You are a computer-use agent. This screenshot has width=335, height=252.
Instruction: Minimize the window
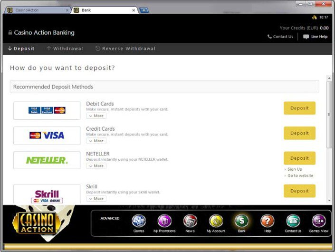point(301,4)
